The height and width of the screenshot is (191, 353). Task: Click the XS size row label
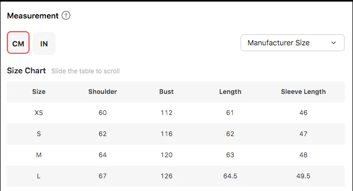coord(39,112)
